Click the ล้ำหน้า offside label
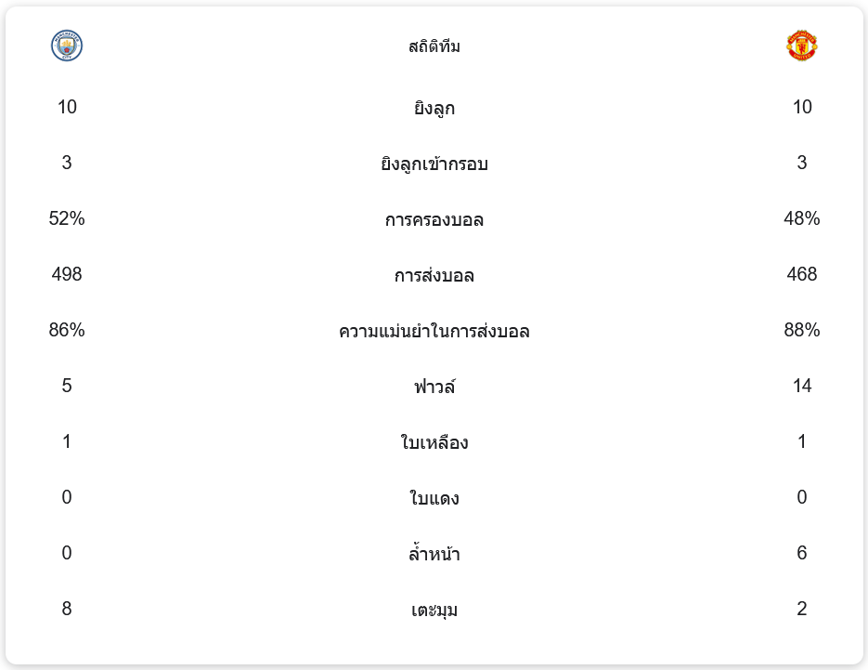This screenshot has width=868, height=670. point(434,555)
